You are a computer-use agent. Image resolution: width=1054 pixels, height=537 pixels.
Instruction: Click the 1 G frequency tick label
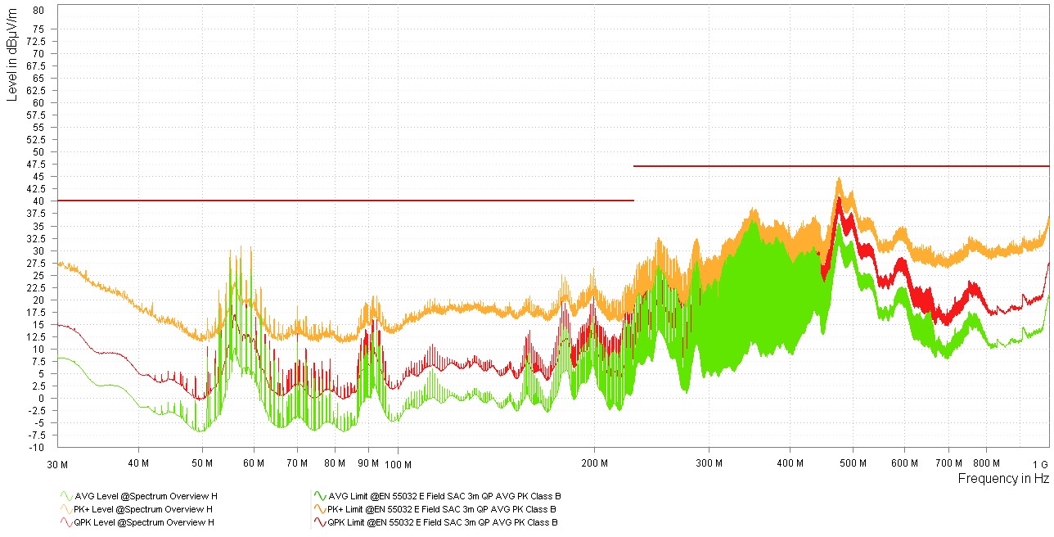1040,463
